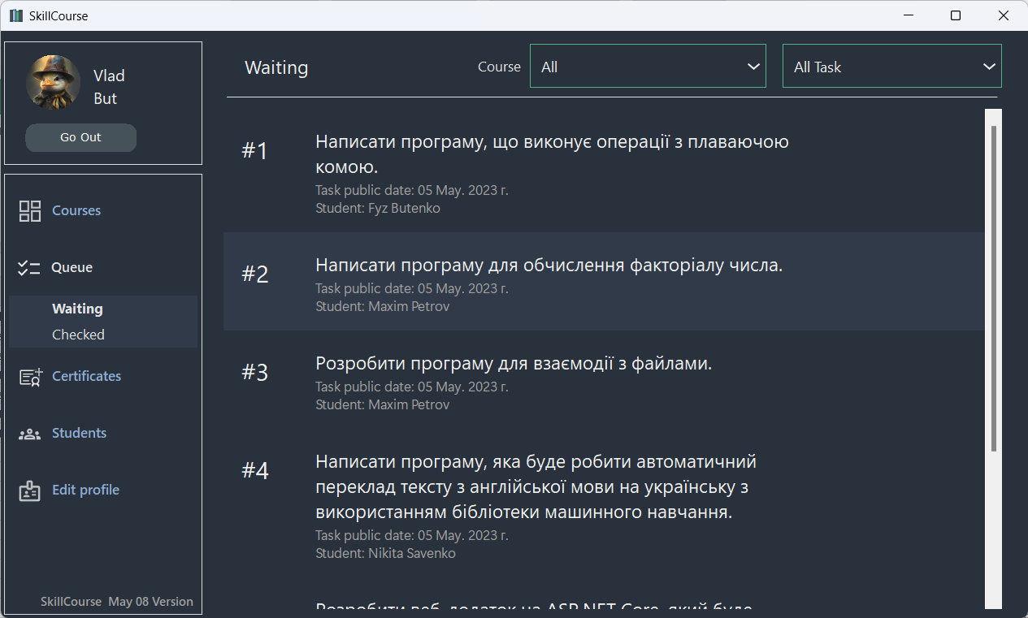
Task: Switch to the Checked tab under Queue
Action: [x=78, y=334]
